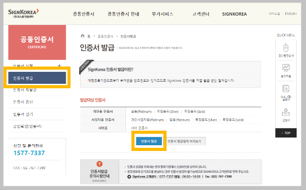Click 공동인증서 CERTIFICATE red banner
This screenshot has height=190, width=306.
click(37, 42)
